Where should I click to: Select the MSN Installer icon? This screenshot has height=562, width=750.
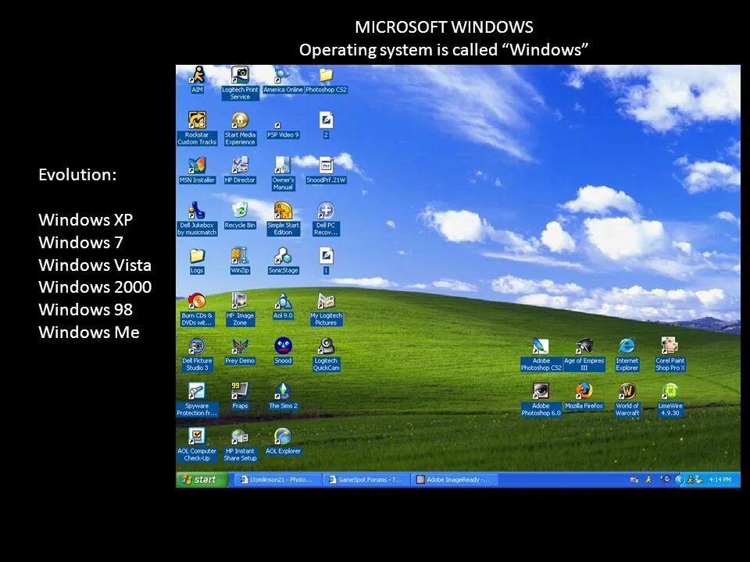[x=197, y=169]
